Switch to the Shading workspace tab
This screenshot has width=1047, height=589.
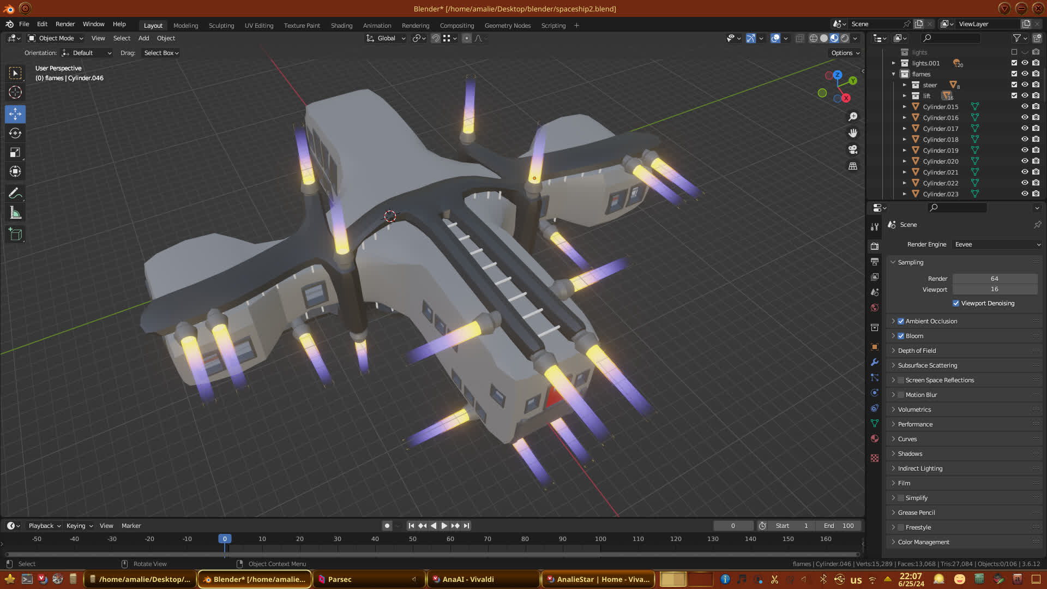pos(341,26)
